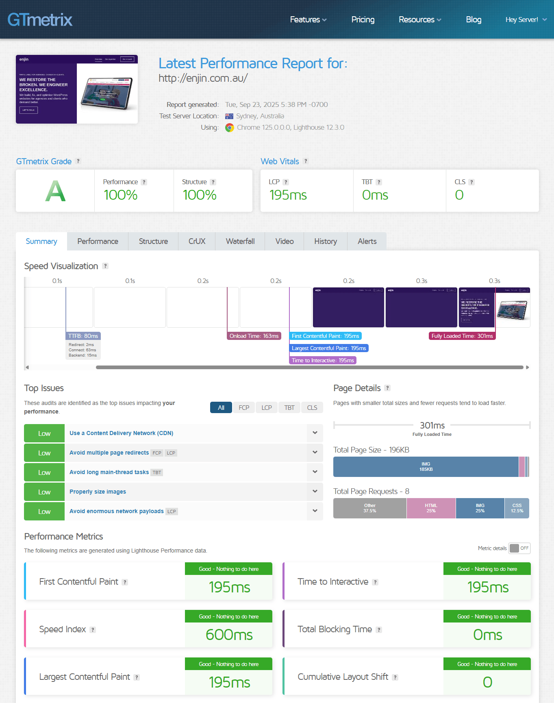Screen dimensions: 554x703
Task: Open the History tab
Action: (325, 241)
